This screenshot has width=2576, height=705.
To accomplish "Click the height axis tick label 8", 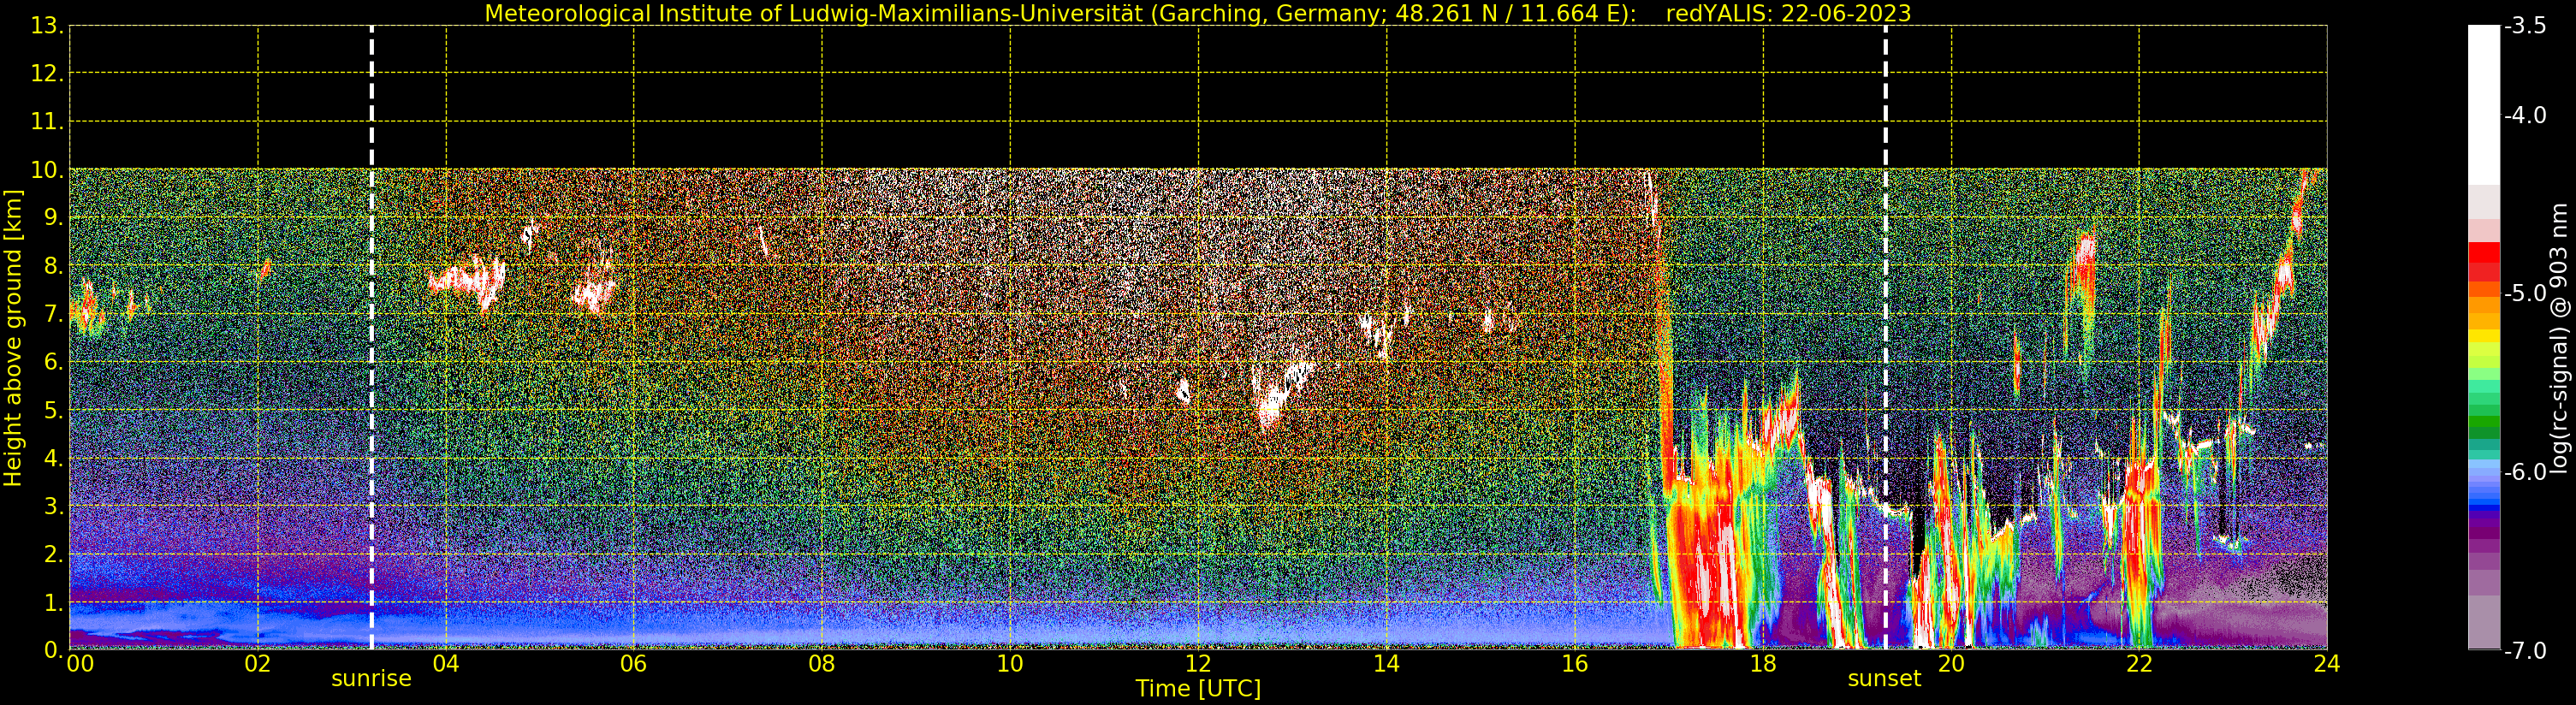I will [x=53, y=266].
